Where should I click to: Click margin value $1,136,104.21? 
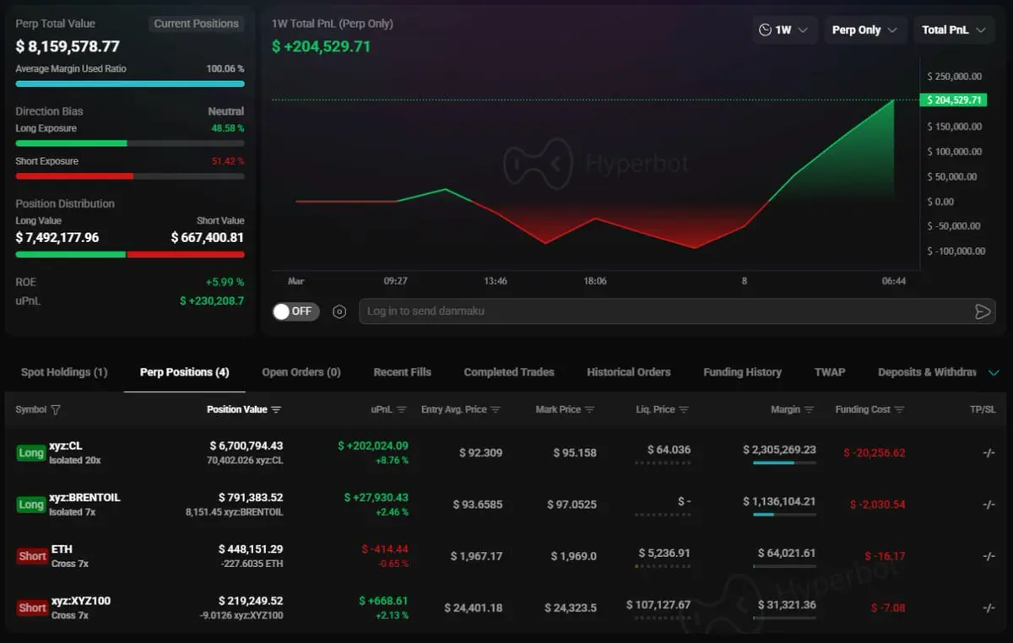[779, 501]
